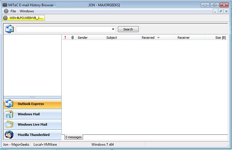Click the 0 messages tab

[x=74, y=137]
